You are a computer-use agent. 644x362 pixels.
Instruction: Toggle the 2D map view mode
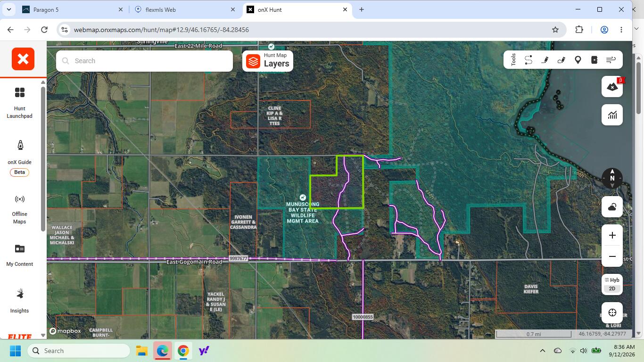612,288
